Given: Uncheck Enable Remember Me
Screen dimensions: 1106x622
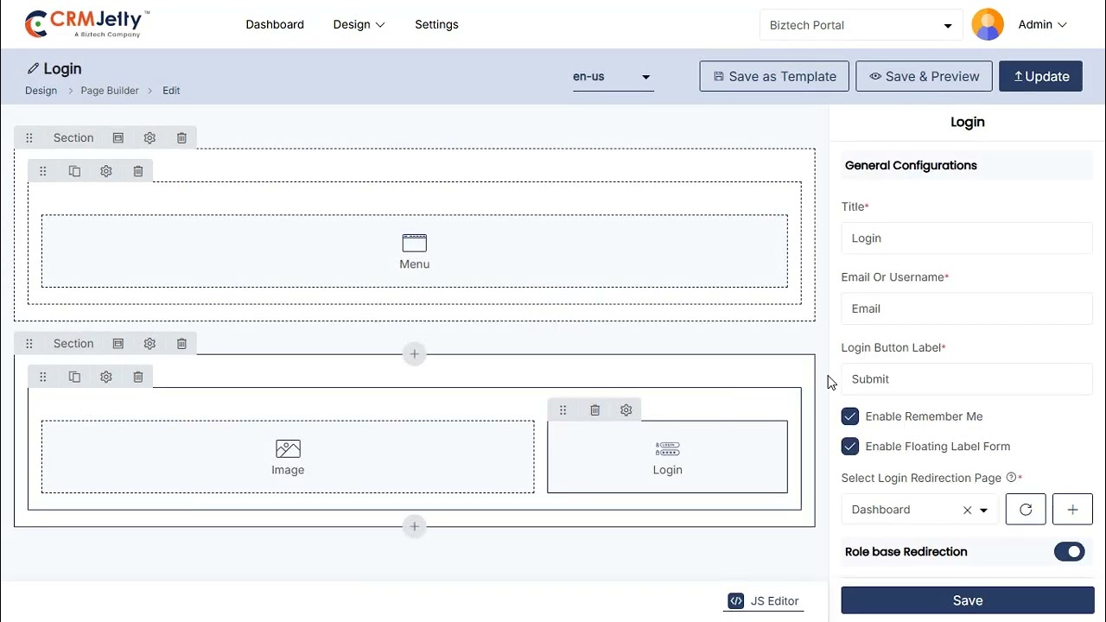Looking at the screenshot, I should pos(850,416).
